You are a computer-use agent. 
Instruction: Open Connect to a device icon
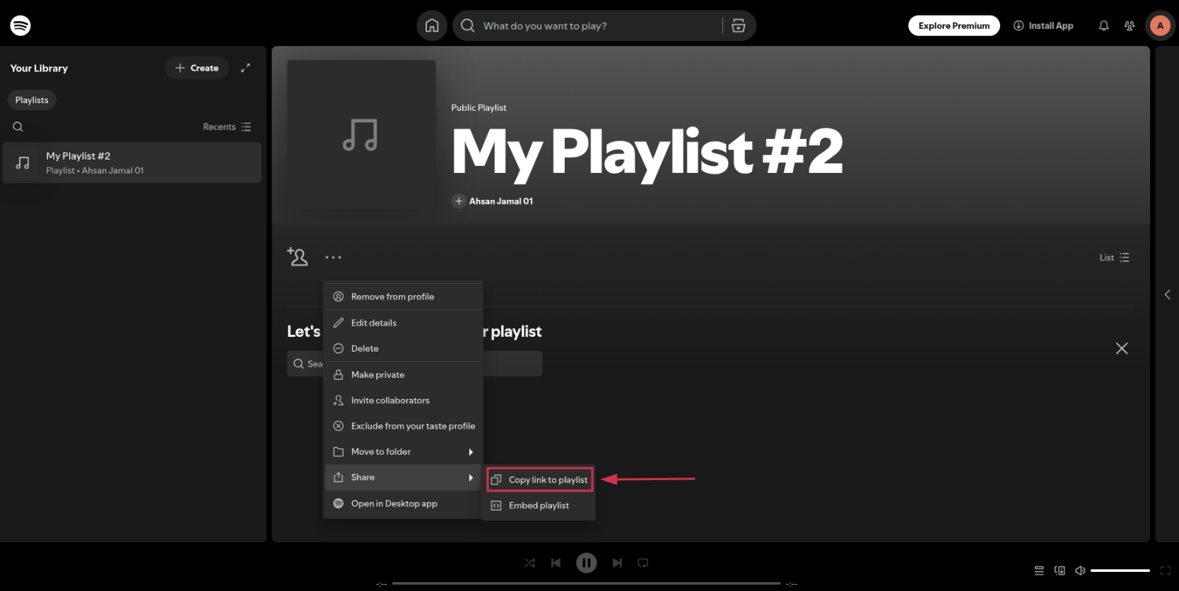click(1060, 571)
